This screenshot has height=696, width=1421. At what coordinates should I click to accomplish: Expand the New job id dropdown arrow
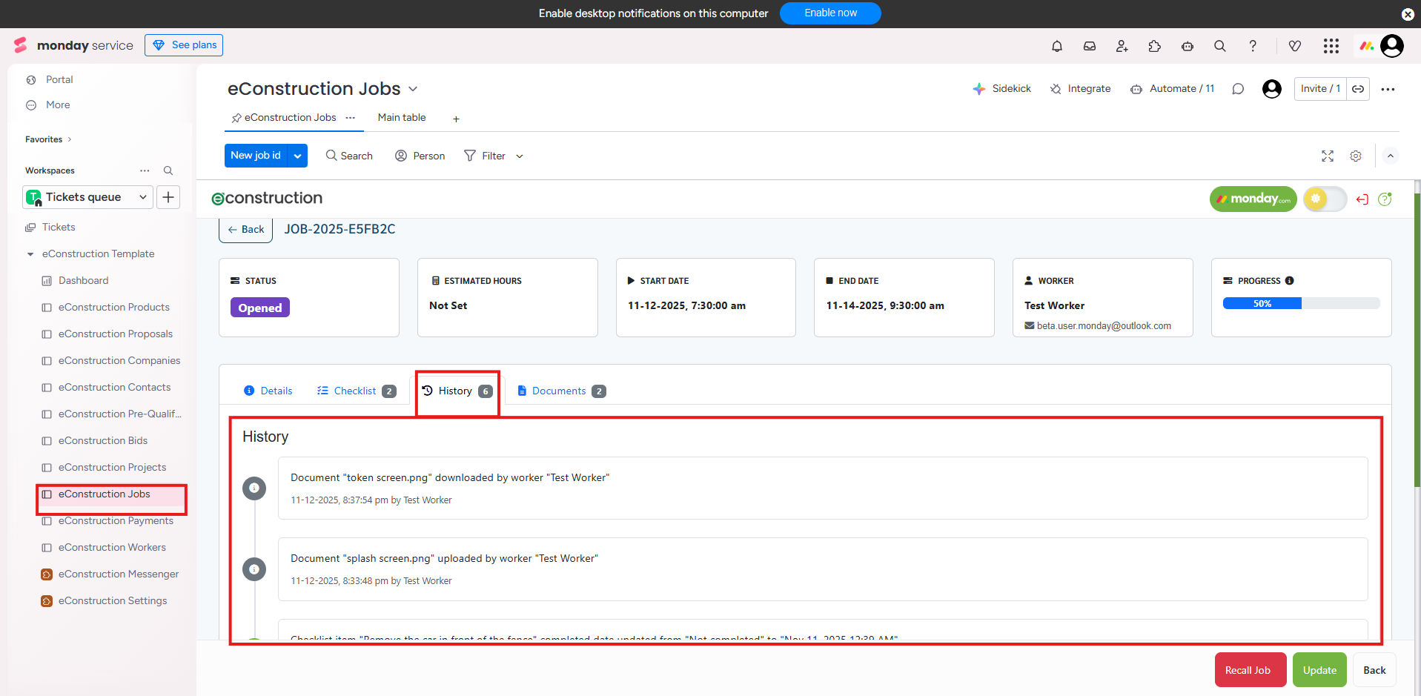297,156
